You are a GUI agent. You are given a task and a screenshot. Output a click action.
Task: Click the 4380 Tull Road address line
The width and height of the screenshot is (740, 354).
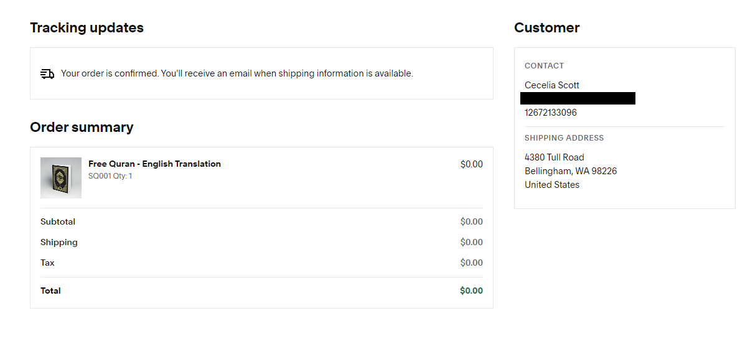coord(555,157)
